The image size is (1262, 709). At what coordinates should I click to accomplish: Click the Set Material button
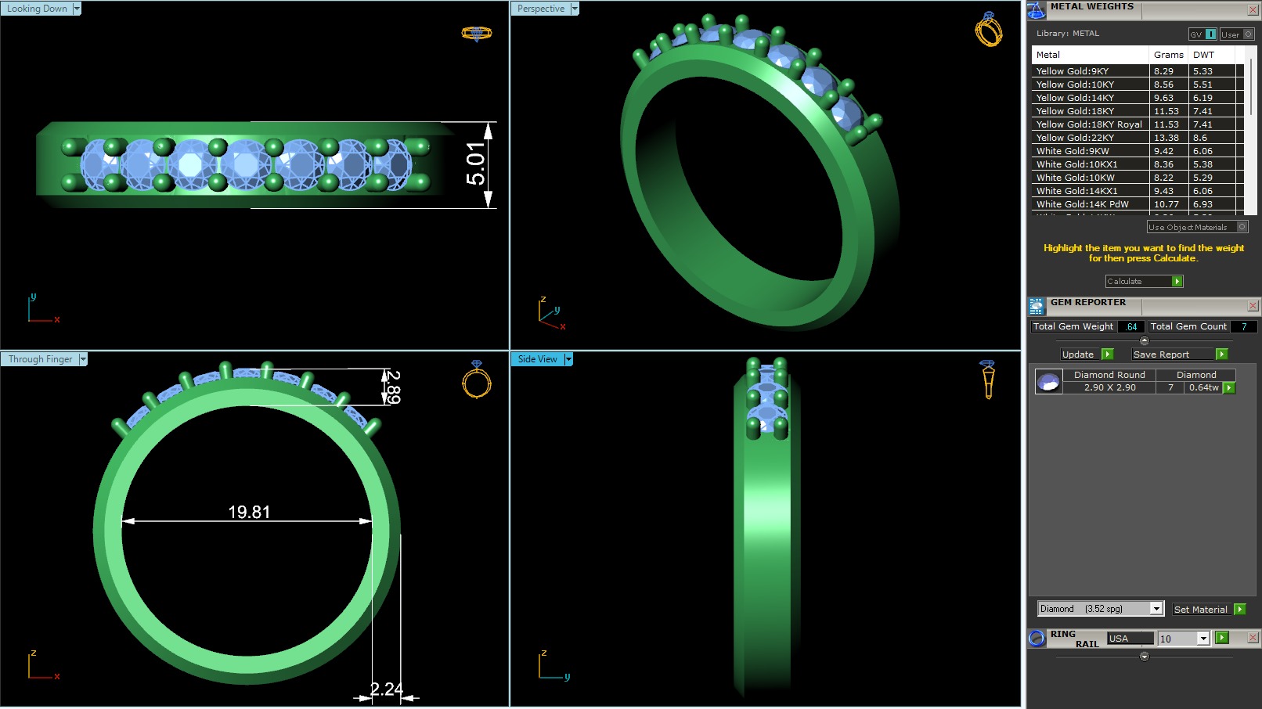[1201, 610]
